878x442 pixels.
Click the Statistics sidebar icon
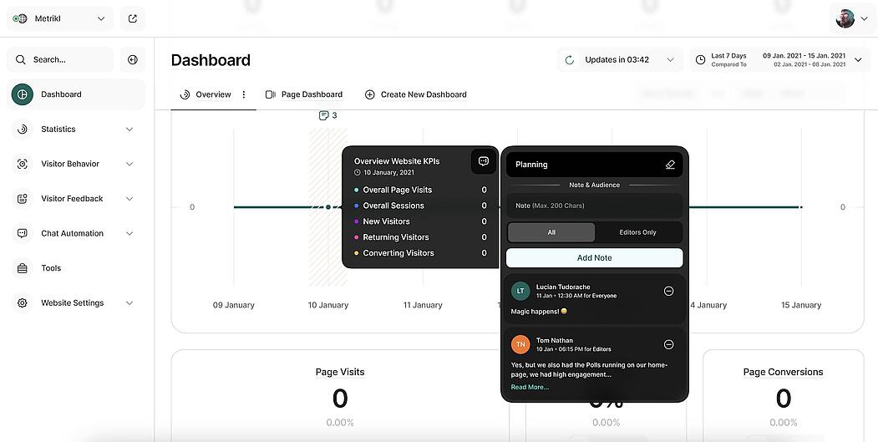[x=23, y=129]
